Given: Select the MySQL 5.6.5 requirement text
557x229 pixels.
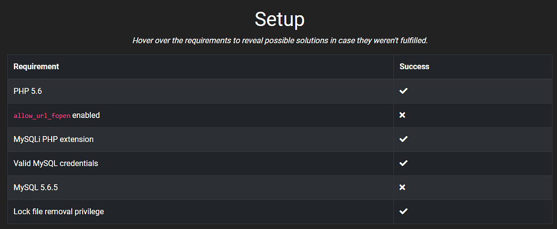Looking at the screenshot, I should click(35, 187).
